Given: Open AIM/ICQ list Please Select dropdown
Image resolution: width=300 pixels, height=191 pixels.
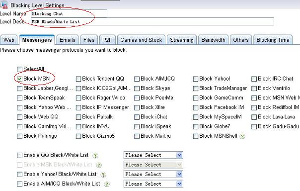Looking at the screenshot, I should click(153, 184).
